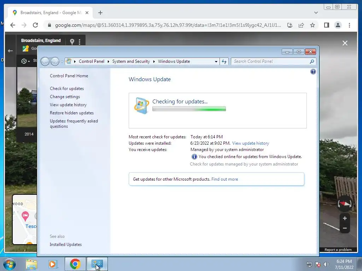Viewport: 362px width, 271px height.
Task: Close Street View with the X
Action: [345, 43]
